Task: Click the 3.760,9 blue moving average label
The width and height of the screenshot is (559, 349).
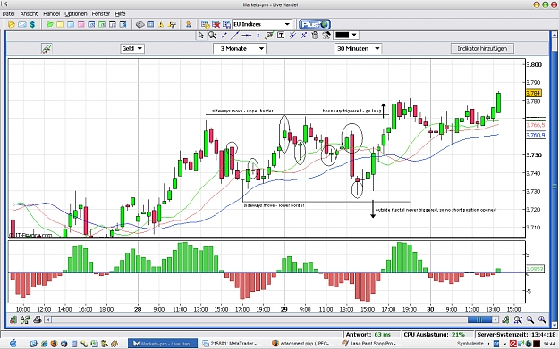Action: (x=536, y=135)
